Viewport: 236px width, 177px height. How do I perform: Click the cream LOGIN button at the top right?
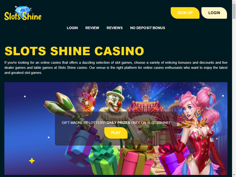214,13
